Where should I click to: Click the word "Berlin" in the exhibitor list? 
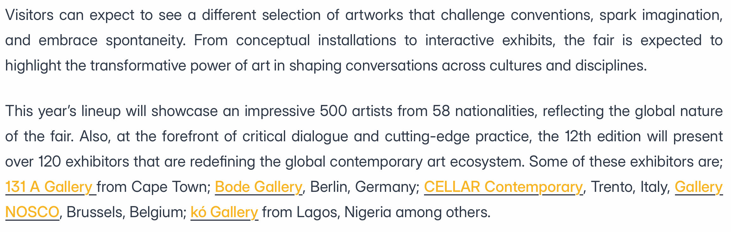click(x=328, y=187)
